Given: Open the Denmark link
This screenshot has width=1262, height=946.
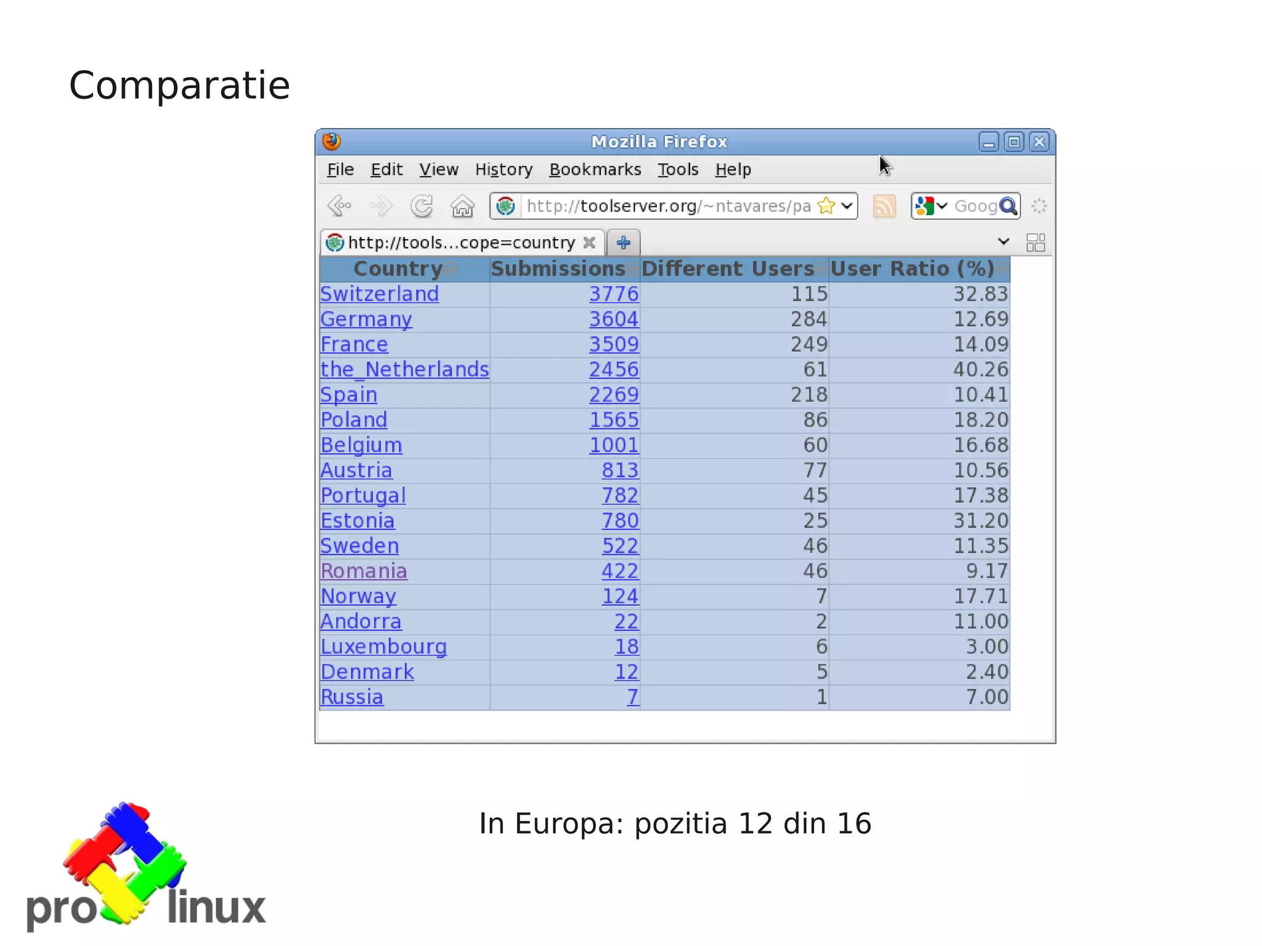Looking at the screenshot, I should (367, 672).
